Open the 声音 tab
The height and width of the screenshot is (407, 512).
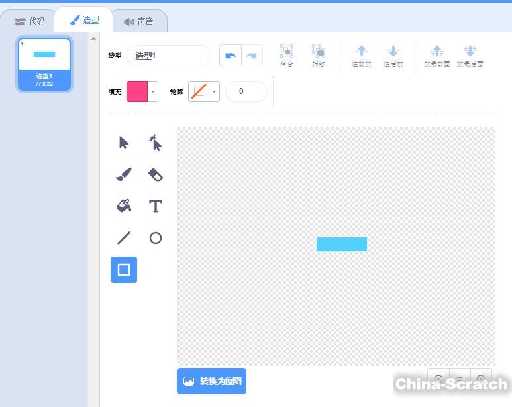(x=138, y=21)
